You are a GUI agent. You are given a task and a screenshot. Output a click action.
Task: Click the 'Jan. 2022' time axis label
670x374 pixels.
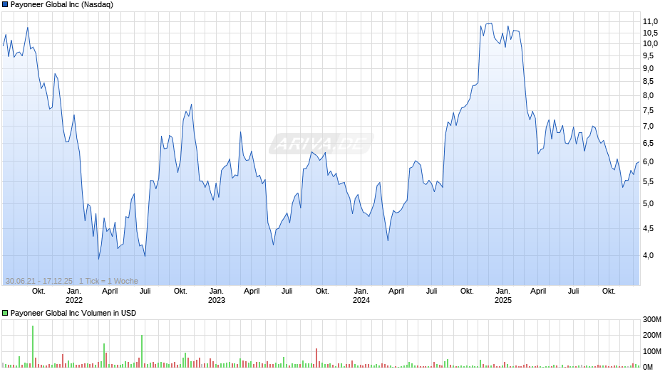pyautogui.click(x=74, y=296)
